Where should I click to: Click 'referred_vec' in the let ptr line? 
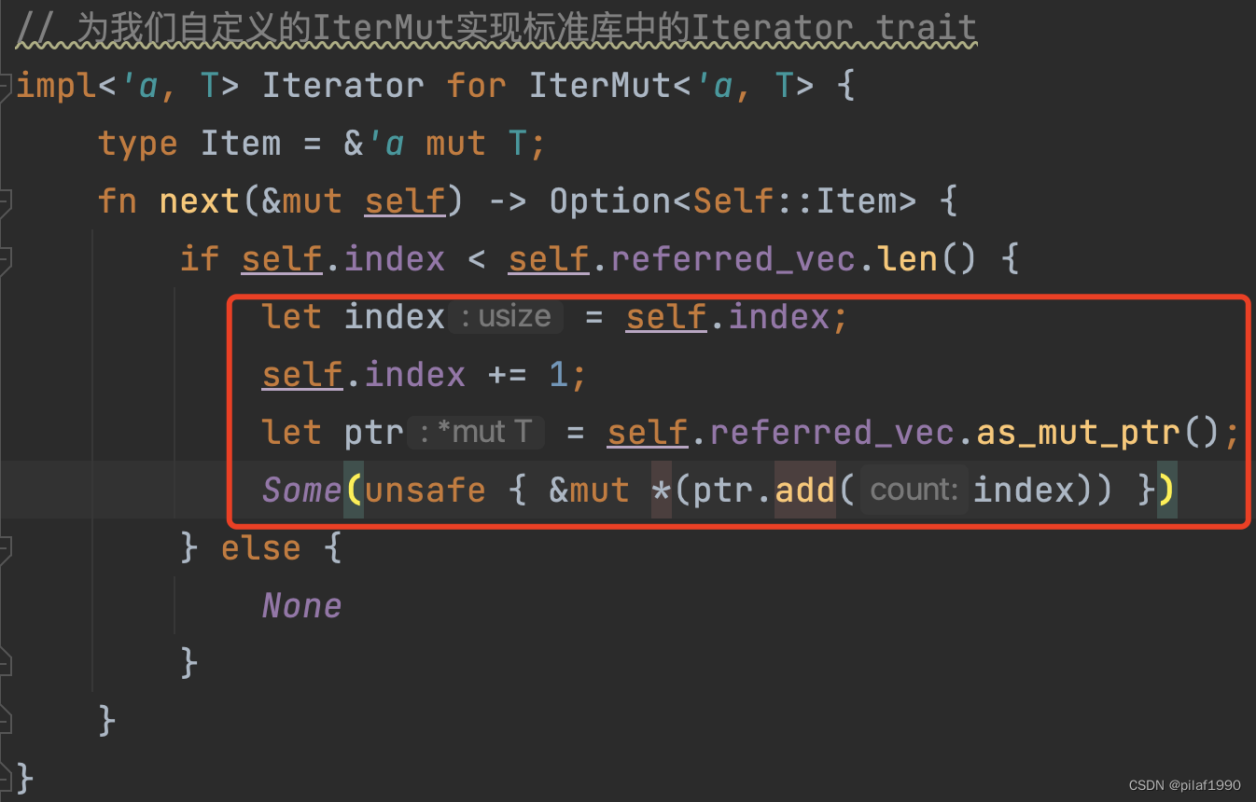(x=832, y=433)
